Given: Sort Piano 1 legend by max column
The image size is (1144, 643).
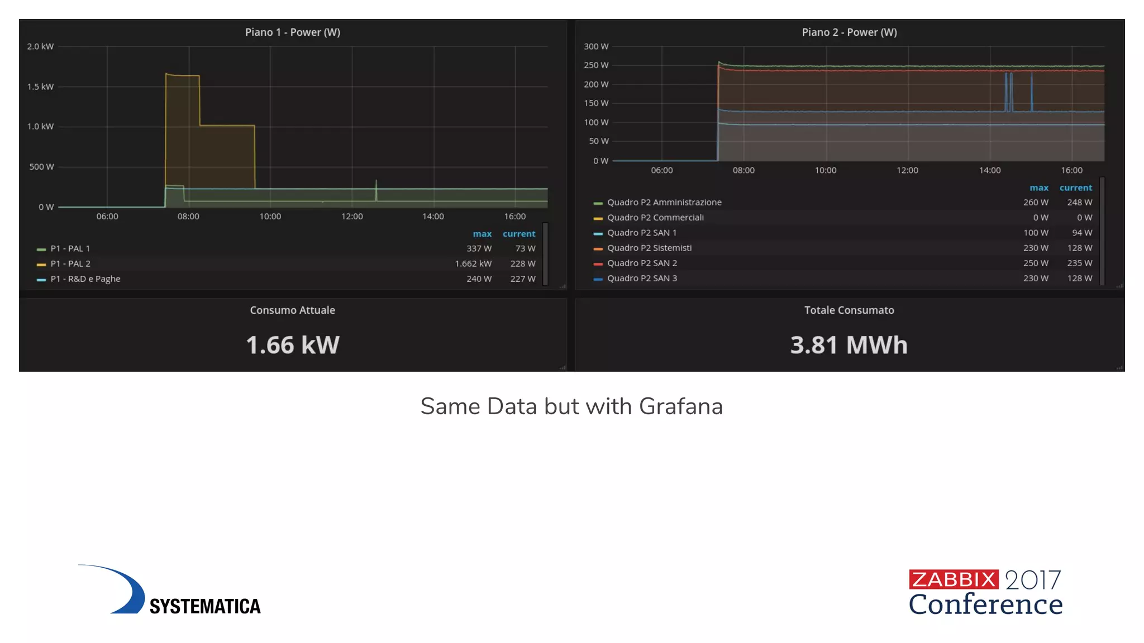Looking at the screenshot, I should click(482, 234).
